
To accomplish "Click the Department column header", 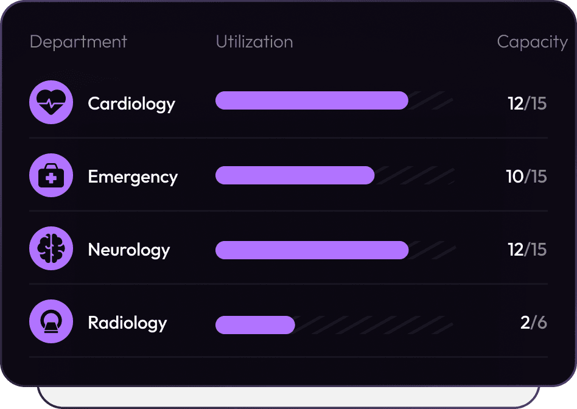I will (x=78, y=41).
